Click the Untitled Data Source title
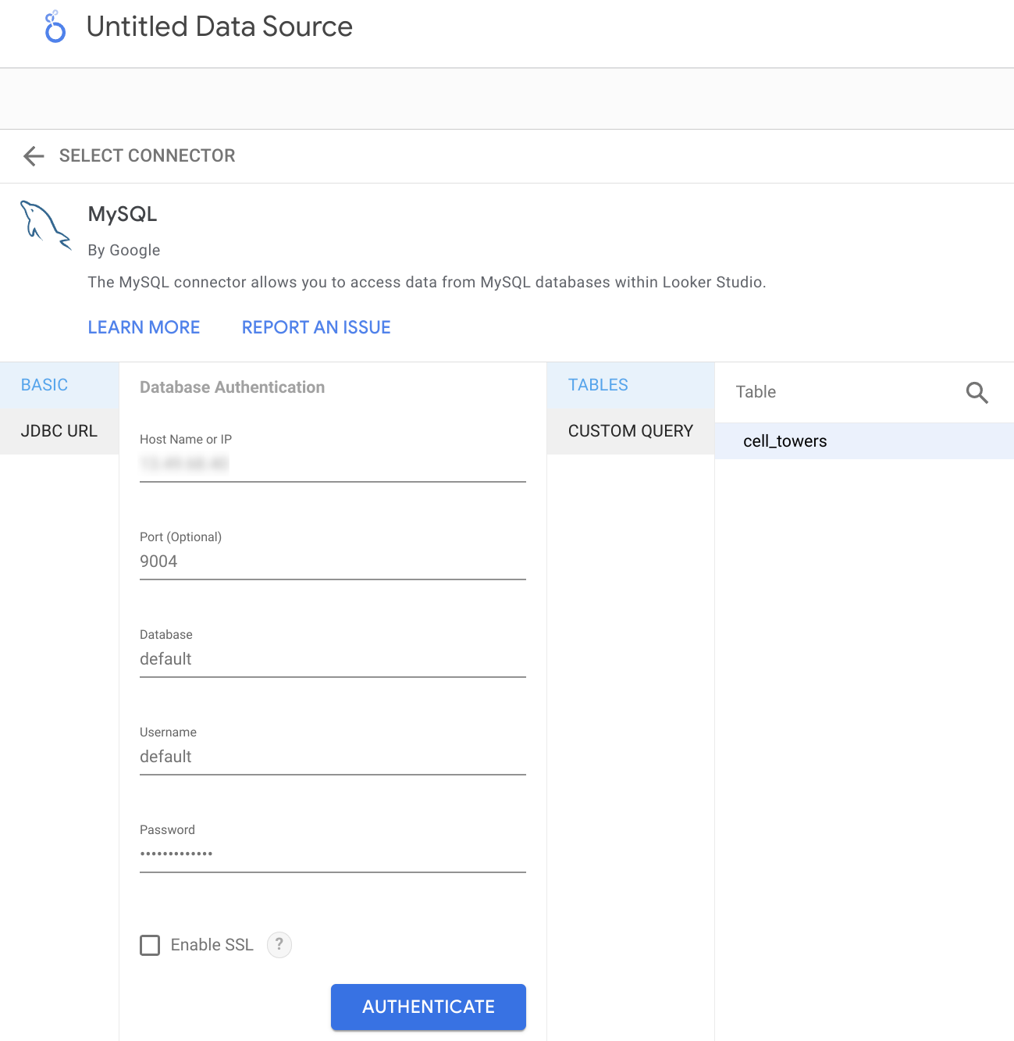1014x1041 pixels. (219, 27)
